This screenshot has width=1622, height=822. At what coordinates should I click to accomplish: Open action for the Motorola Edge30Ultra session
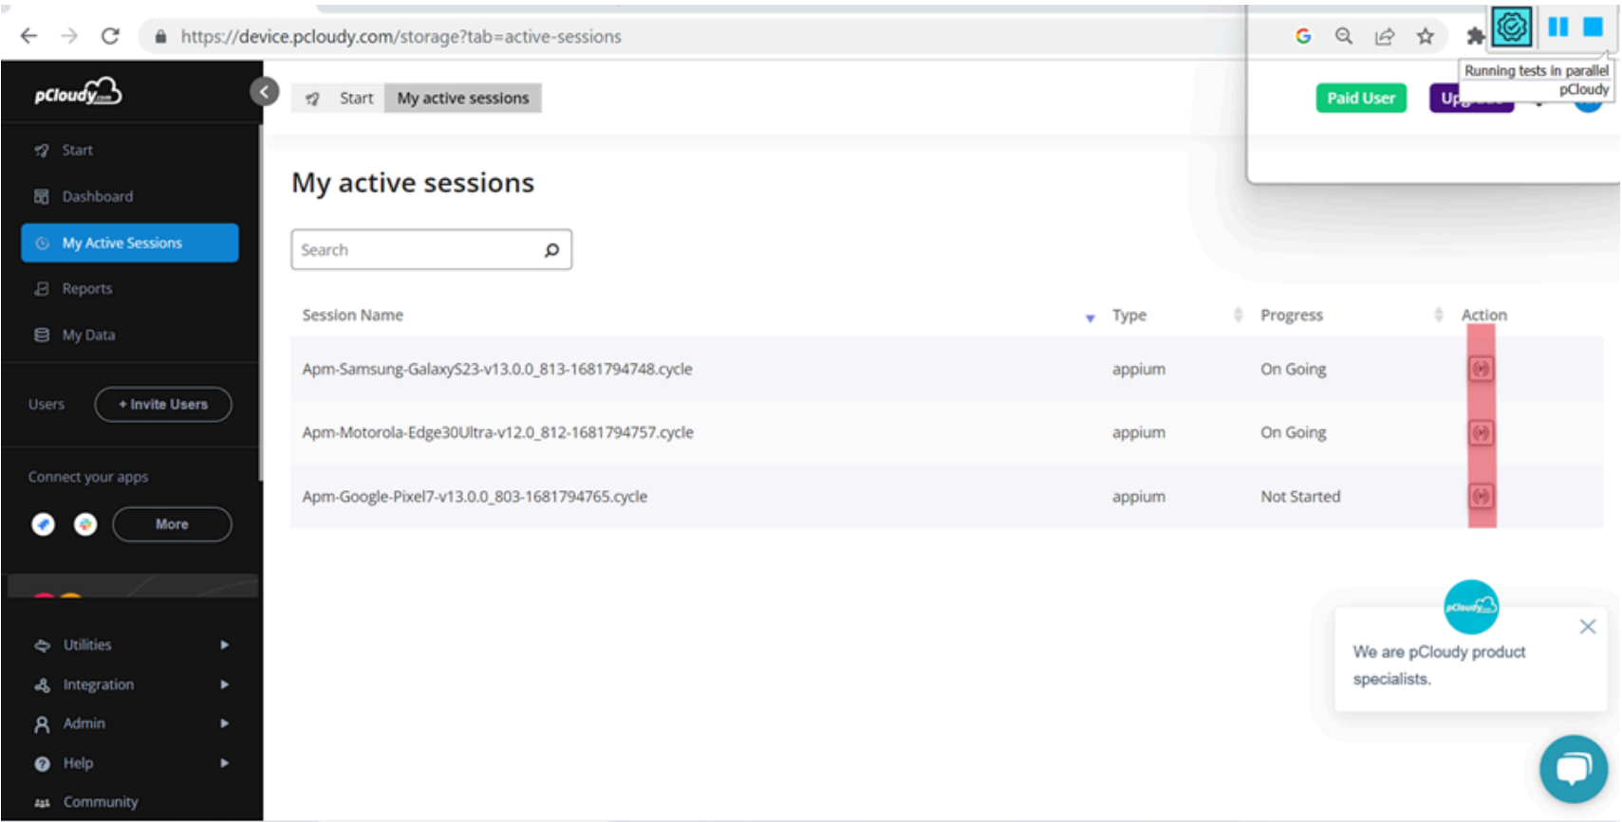click(1481, 433)
